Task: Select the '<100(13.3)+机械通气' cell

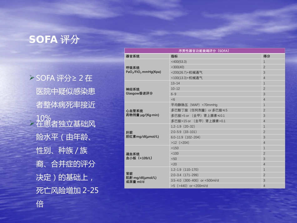Action: tap(215, 78)
